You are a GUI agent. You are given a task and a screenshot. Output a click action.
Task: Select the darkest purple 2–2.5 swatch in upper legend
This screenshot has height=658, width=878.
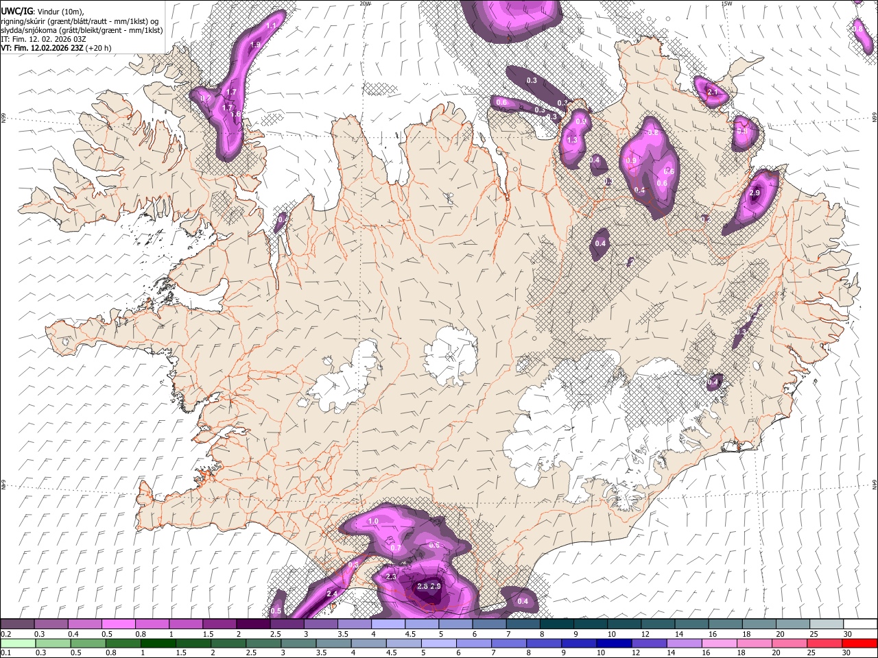click(253, 624)
